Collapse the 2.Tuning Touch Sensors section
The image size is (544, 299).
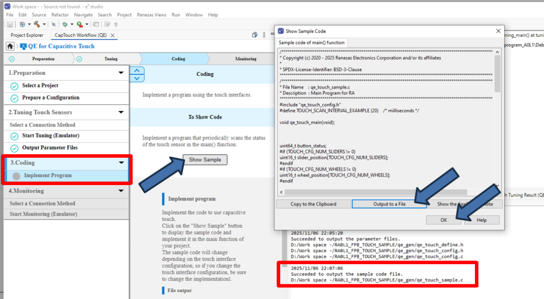121,112
